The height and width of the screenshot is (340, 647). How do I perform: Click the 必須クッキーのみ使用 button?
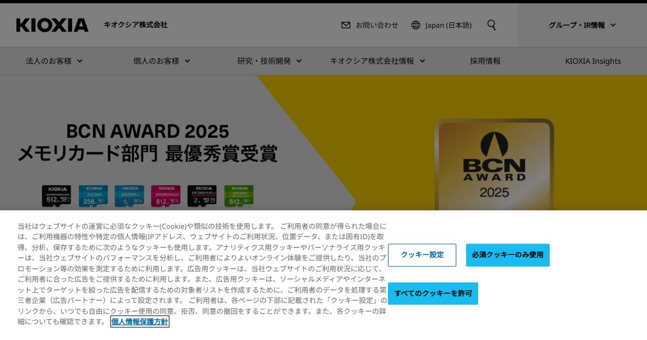click(x=508, y=255)
